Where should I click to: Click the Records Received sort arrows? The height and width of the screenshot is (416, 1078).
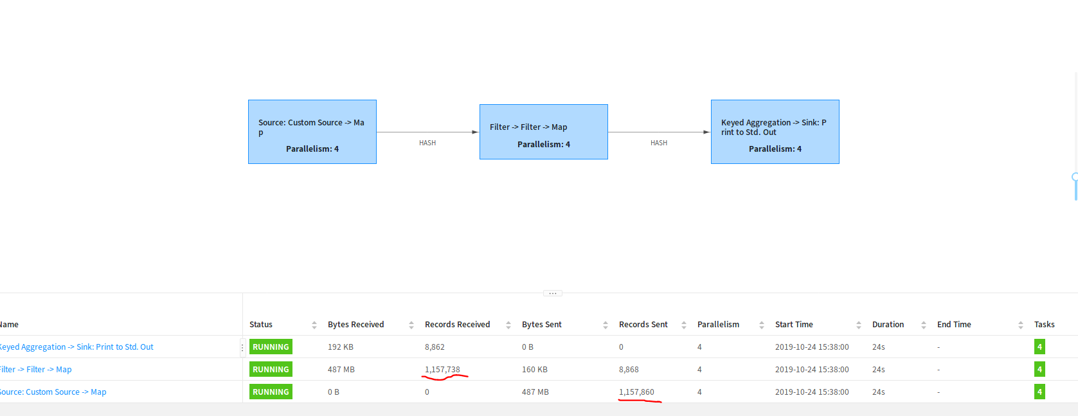coord(508,325)
